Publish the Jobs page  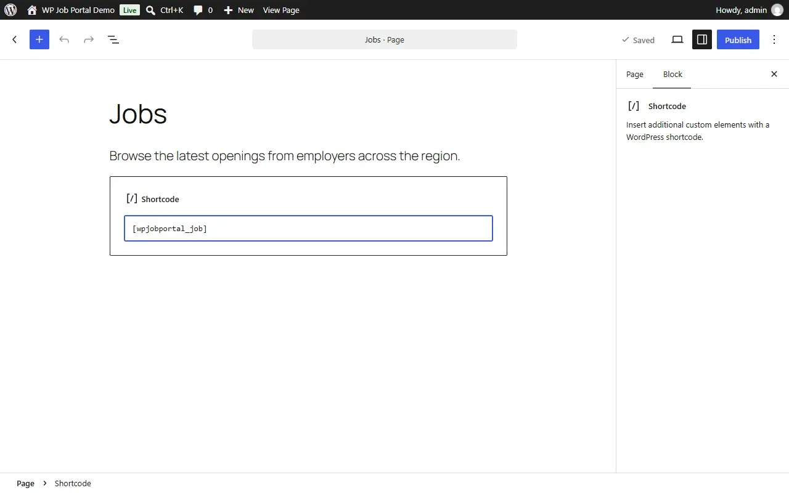pyautogui.click(x=738, y=39)
